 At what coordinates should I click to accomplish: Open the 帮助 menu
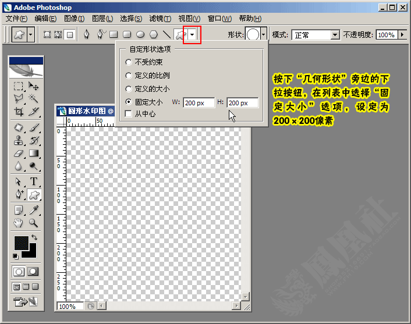click(250, 19)
